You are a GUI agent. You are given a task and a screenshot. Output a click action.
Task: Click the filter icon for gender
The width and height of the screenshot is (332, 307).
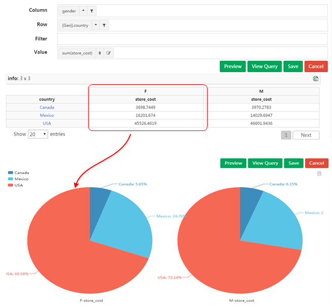click(x=91, y=11)
